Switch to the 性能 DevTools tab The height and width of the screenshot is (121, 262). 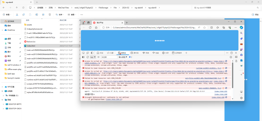[156, 53]
